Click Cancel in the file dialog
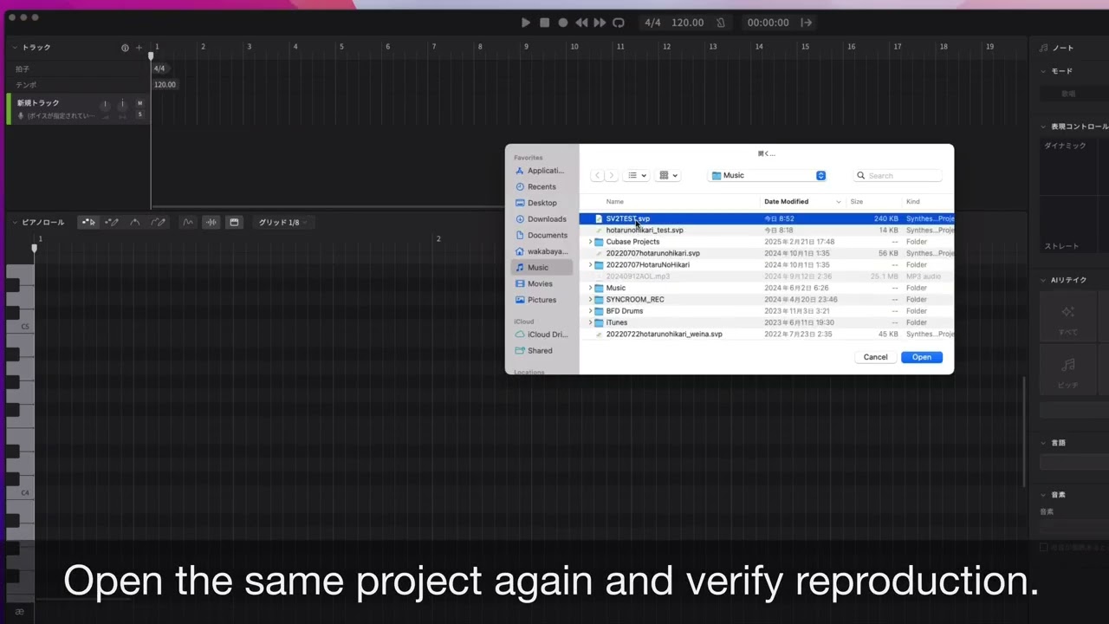1109x624 pixels. click(x=875, y=357)
